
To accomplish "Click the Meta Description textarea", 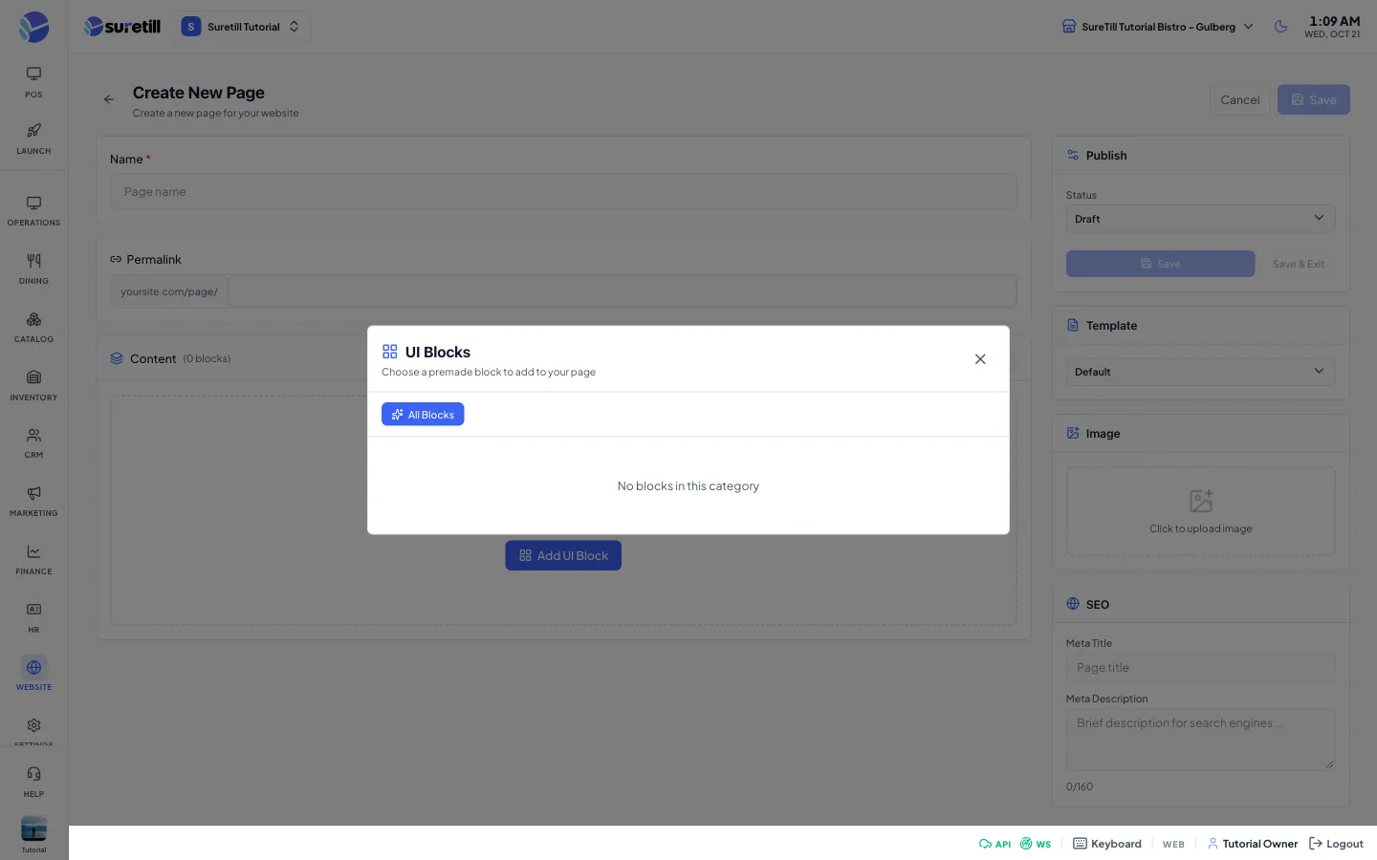I will click(x=1200, y=739).
